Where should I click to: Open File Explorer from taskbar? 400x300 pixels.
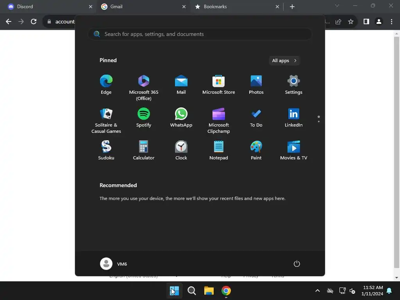click(209, 291)
